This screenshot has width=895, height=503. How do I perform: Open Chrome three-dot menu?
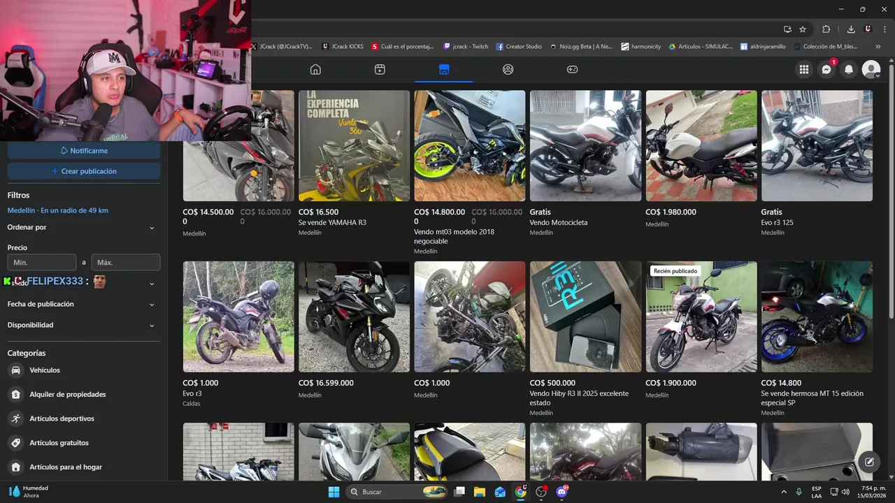[884, 29]
